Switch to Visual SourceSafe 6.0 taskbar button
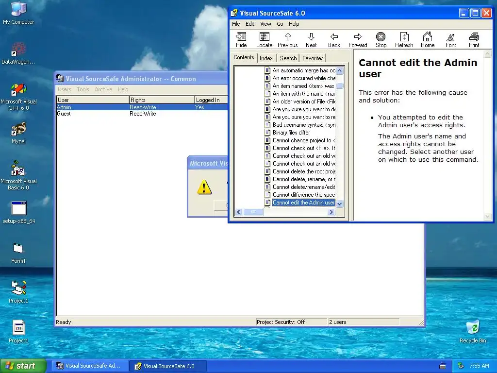This screenshot has height=373, width=497. click(168, 366)
